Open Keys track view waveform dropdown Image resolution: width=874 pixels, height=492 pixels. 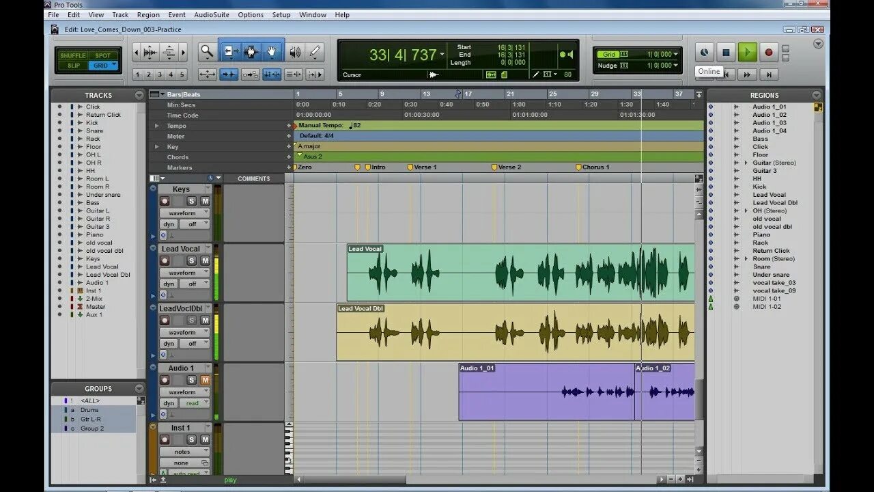click(x=185, y=213)
